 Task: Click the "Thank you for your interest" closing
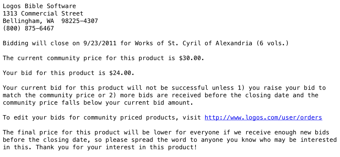coord(117,147)
